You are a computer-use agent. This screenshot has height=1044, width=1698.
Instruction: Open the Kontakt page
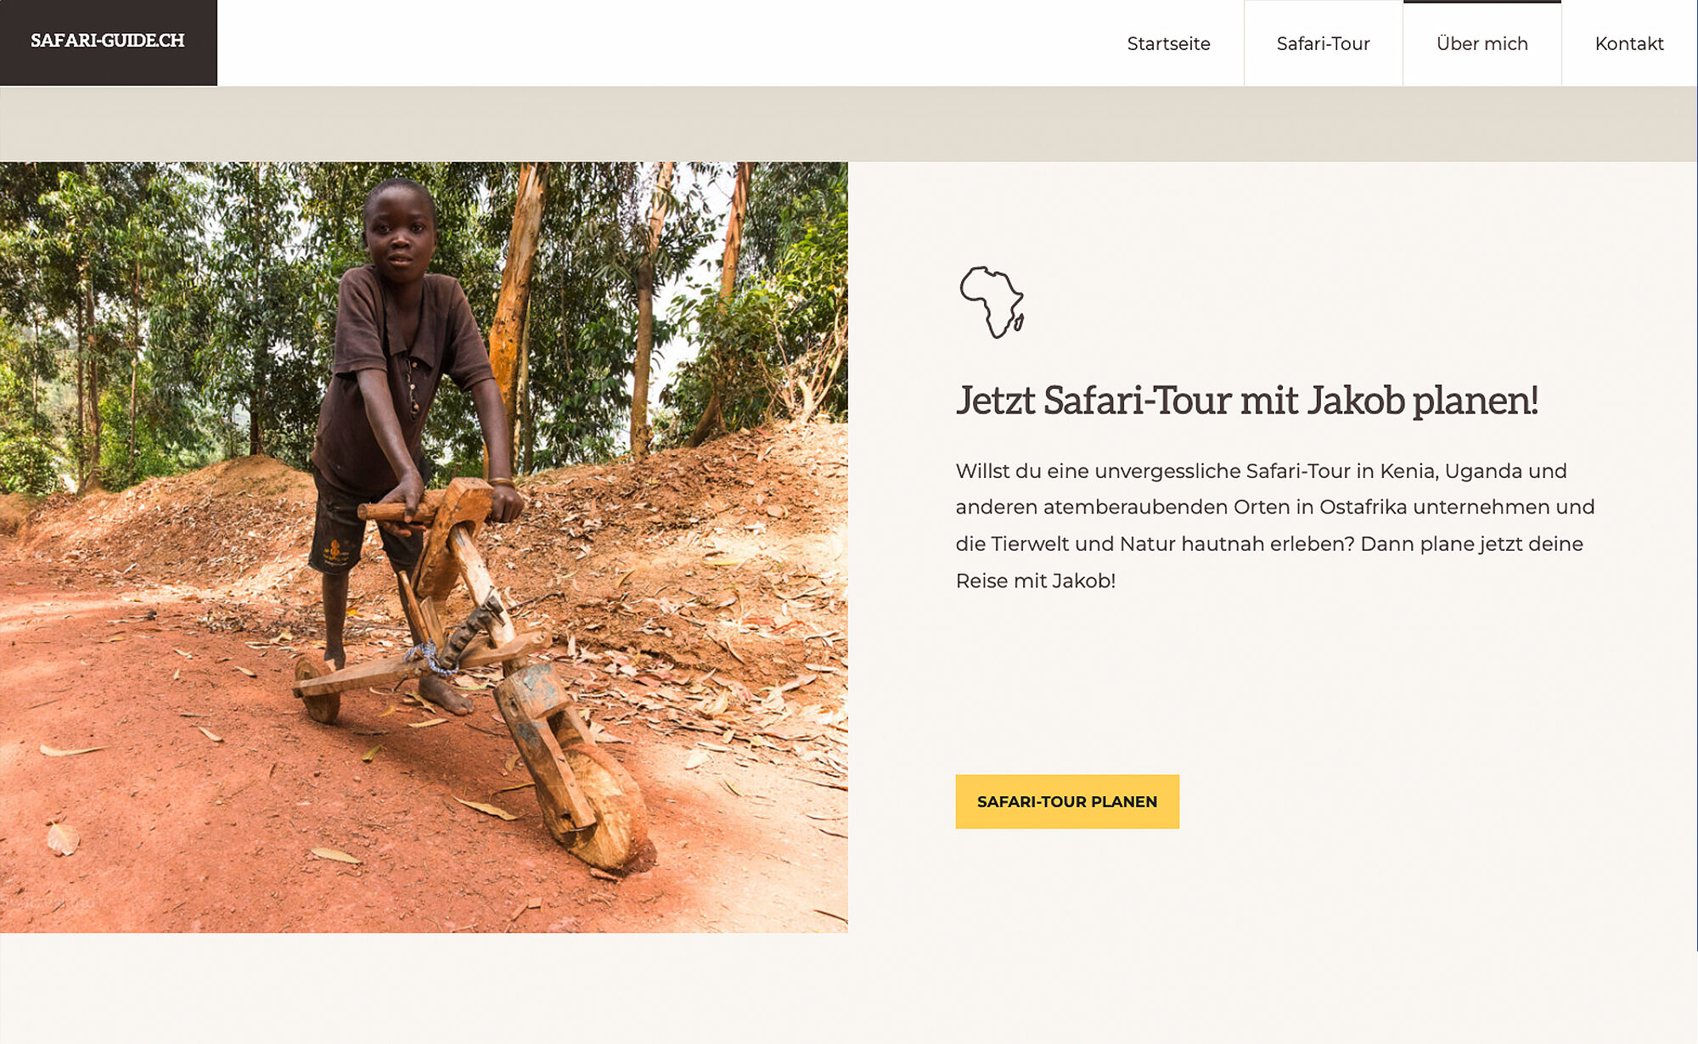pos(1628,43)
